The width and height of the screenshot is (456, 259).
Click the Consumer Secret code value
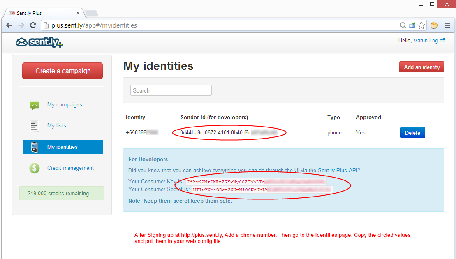click(262, 190)
